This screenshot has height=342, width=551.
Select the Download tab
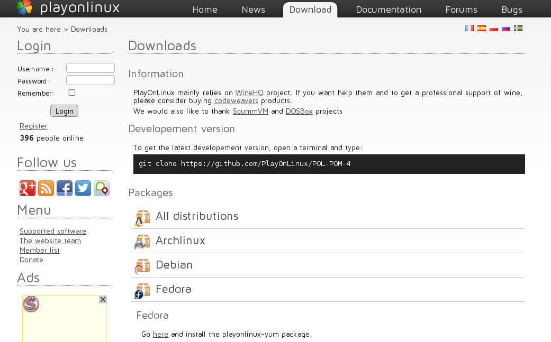click(x=310, y=10)
